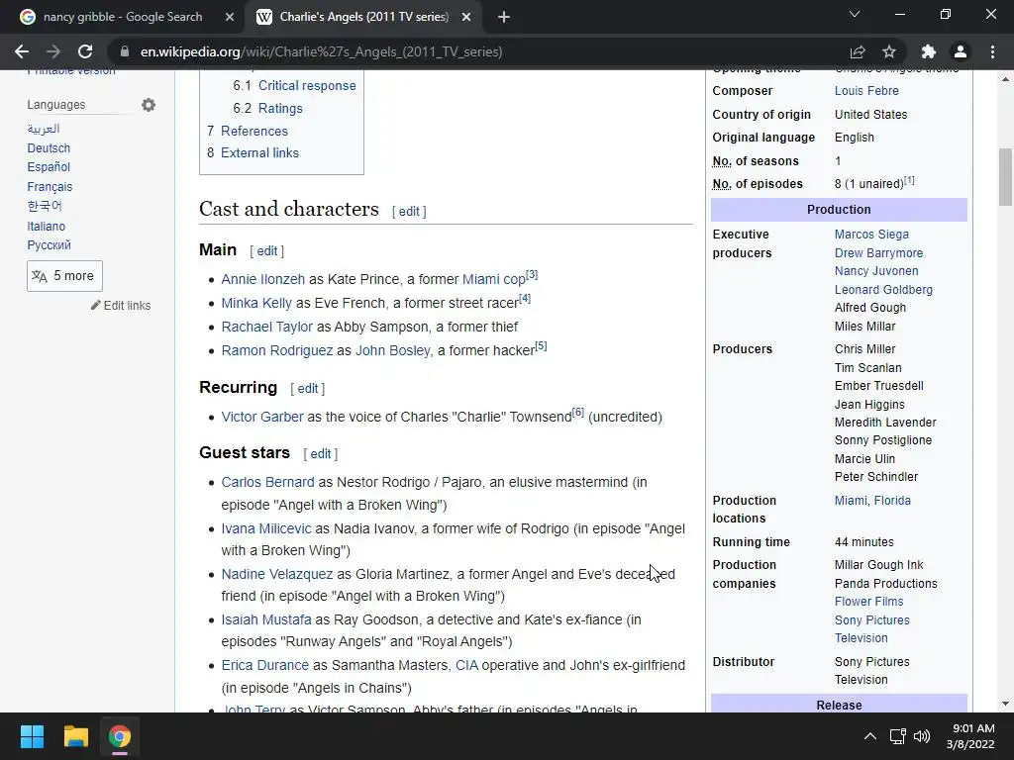Open the Korean language version

pyautogui.click(x=45, y=206)
